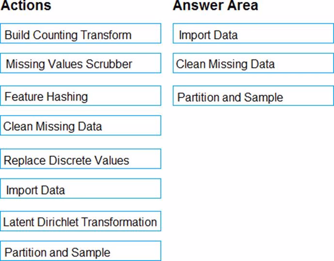Select the Build Counting Transform action
The height and width of the screenshot is (261, 334).
pyautogui.click(x=81, y=35)
